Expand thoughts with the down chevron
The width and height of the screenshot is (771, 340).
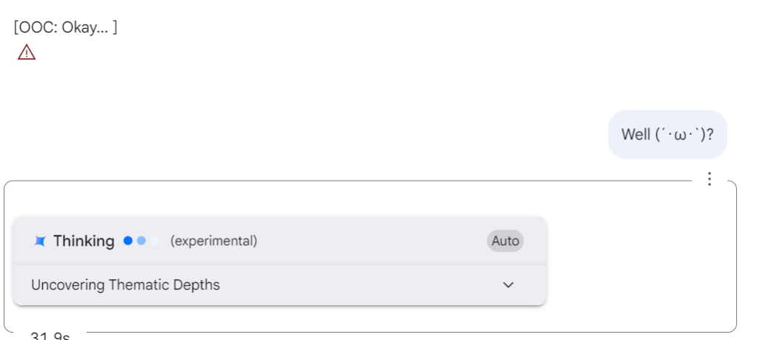[509, 285]
